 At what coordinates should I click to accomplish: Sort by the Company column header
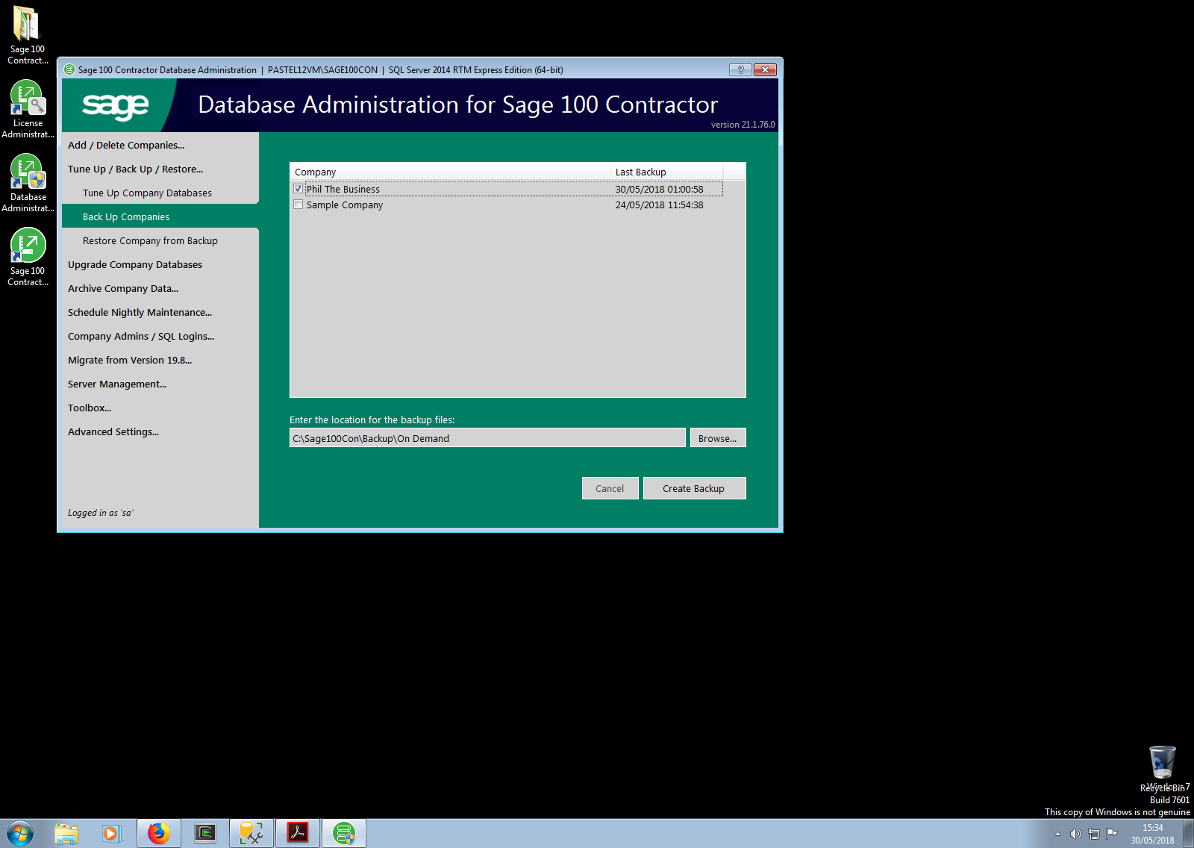tap(451, 172)
